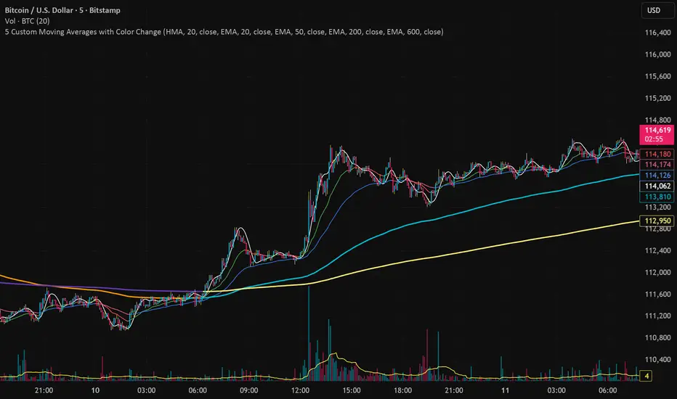Click the 09:00 time axis label
This screenshot has height=399, width=677.
point(249,390)
